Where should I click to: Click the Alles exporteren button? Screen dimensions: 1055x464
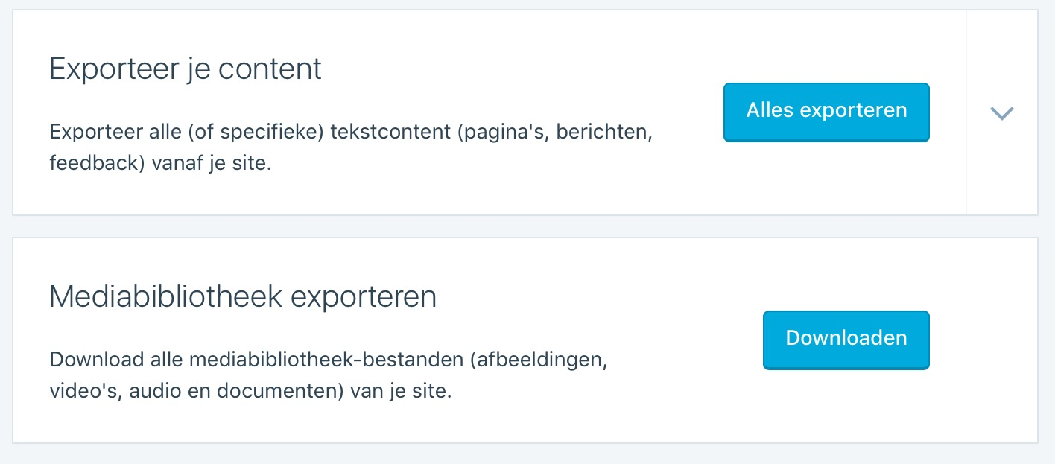pos(826,112)
